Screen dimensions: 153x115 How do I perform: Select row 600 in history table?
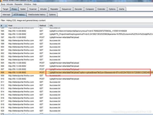pos(76,47)
